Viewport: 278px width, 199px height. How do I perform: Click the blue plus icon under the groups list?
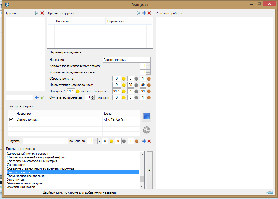coord(37,98)
